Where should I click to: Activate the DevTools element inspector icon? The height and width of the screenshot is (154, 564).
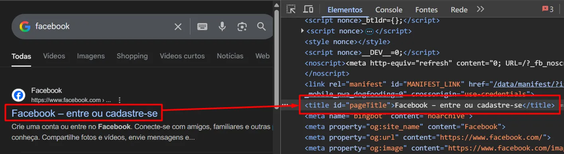coord(291,9)
